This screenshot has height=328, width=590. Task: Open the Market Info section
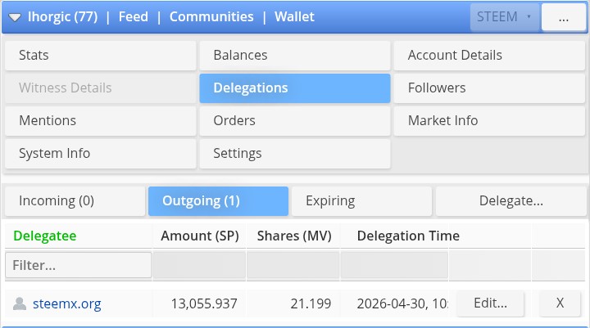489,120
